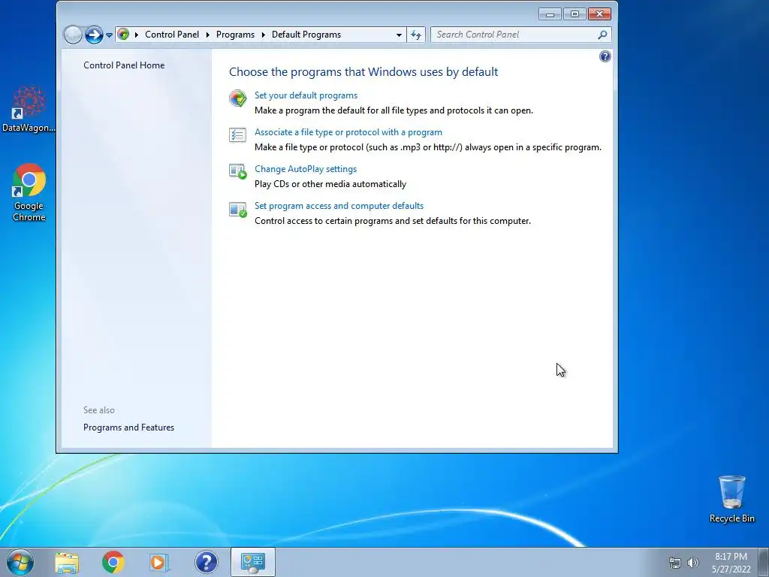
Task: Select Default Programs in the breadcrumb
Action: 306,35
